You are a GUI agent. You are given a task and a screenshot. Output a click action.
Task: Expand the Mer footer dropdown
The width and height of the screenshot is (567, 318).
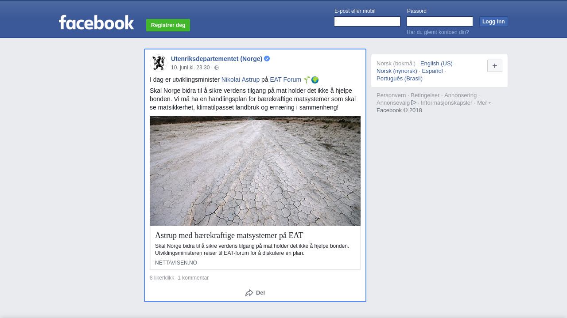(x=484, y=103)
